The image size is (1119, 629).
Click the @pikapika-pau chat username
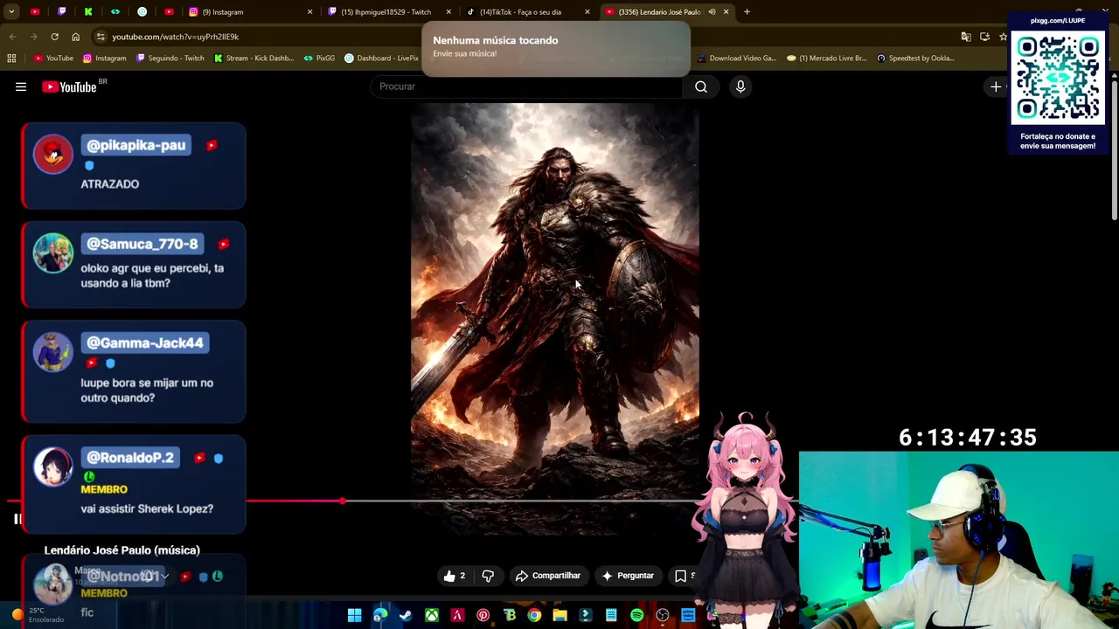[x=136, y=145]
